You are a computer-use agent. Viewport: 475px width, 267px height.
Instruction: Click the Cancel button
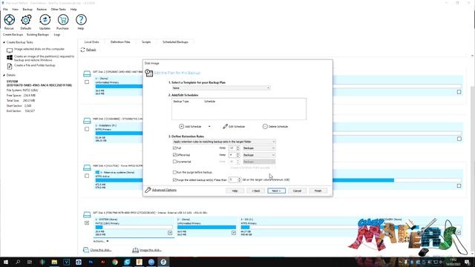pyautogui.click(x=297, y=191)
